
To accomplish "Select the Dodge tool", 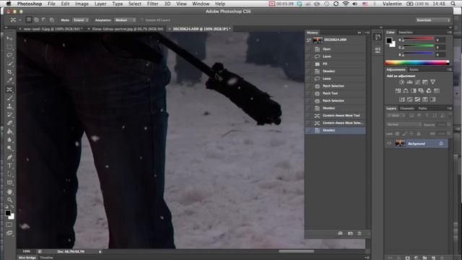I will (x=9, y=148).
